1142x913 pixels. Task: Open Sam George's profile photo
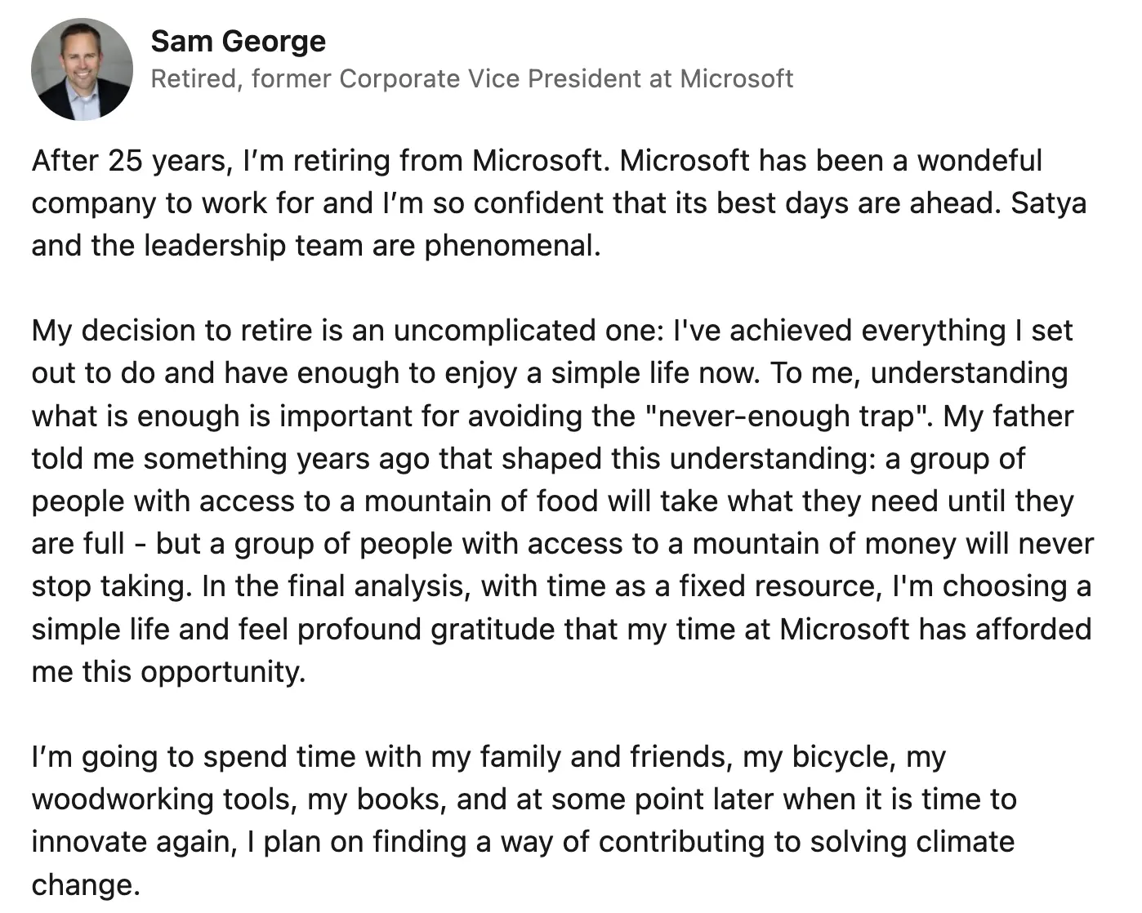tap(82, 69)
